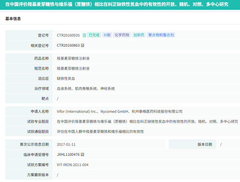The width and height of the screenshot is (240, 182).
Task: Click the 登记号 label
Action: coord(43,35)
